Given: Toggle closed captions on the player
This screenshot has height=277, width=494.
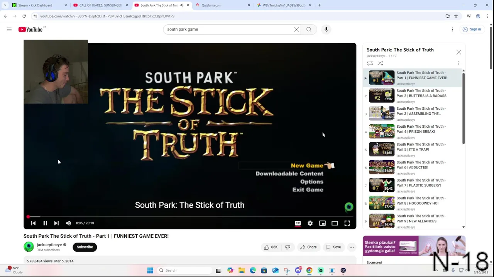Looking at the screenshot, I should click(298, 223).
